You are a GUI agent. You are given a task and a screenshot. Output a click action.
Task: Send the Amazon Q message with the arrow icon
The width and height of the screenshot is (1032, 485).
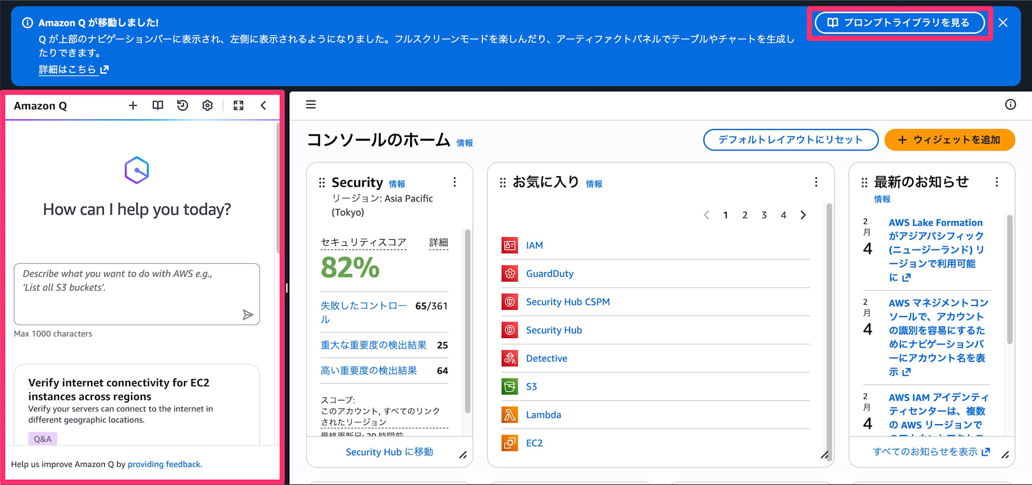(249, 314)
